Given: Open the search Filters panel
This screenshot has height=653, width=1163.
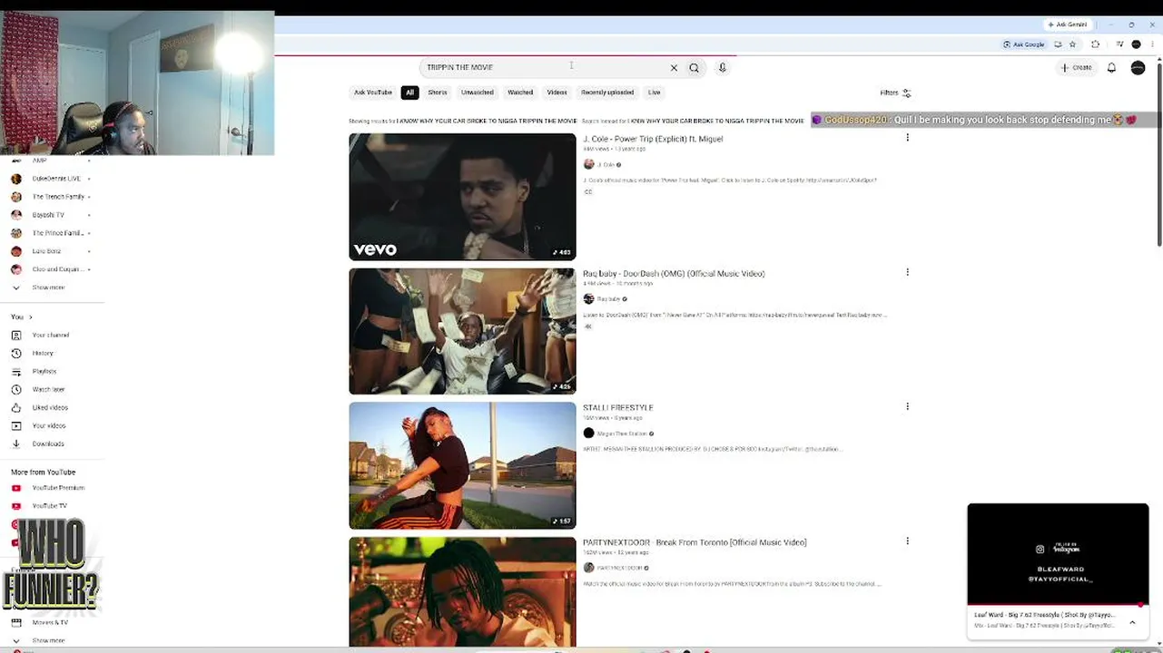Looking at the screenshot, I should (895, 93).
